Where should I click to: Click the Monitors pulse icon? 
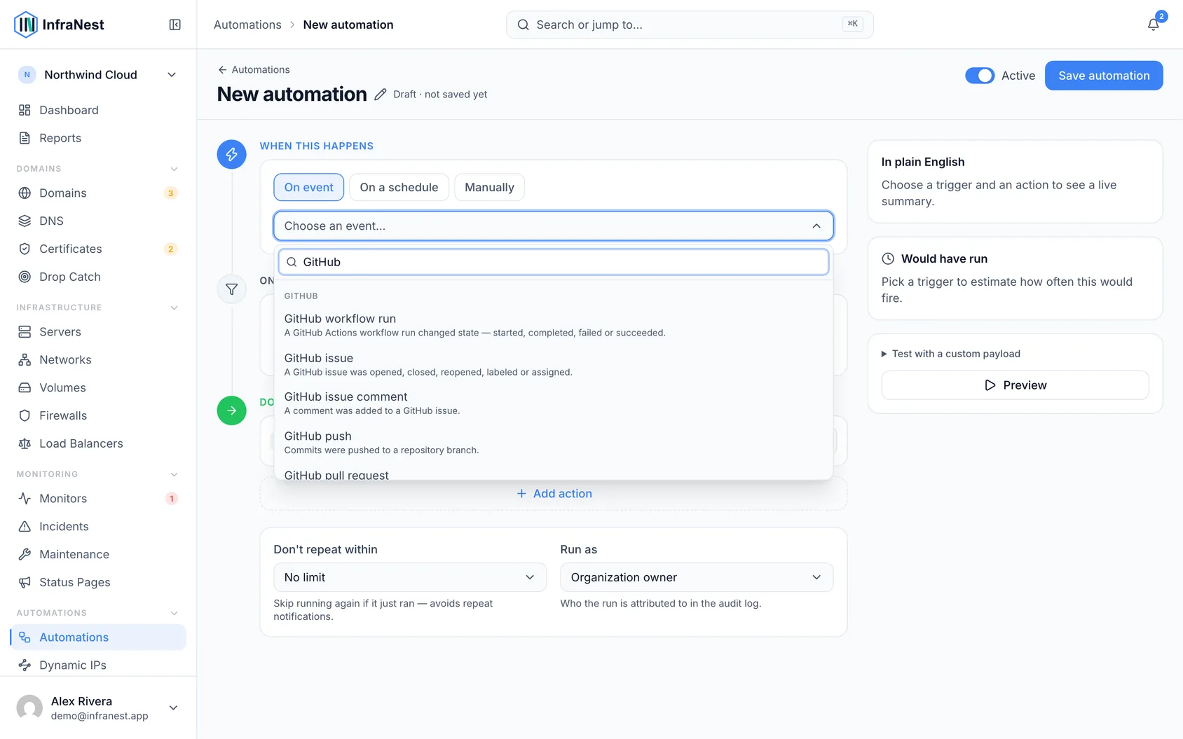[25, 498]
